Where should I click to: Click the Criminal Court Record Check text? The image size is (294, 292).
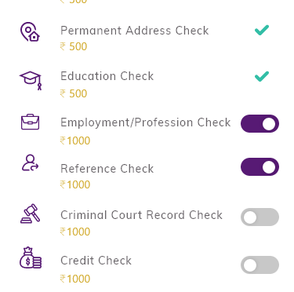coord(141,215)
